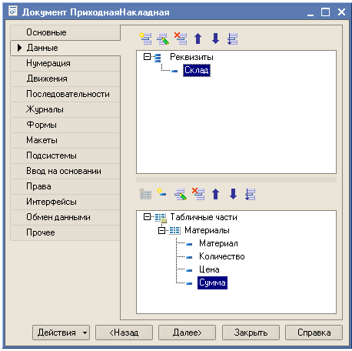Click the document icon in the title bar
The width and height of the screenshot is (352, 351).
pyautogui.click(x=13, y=12)
